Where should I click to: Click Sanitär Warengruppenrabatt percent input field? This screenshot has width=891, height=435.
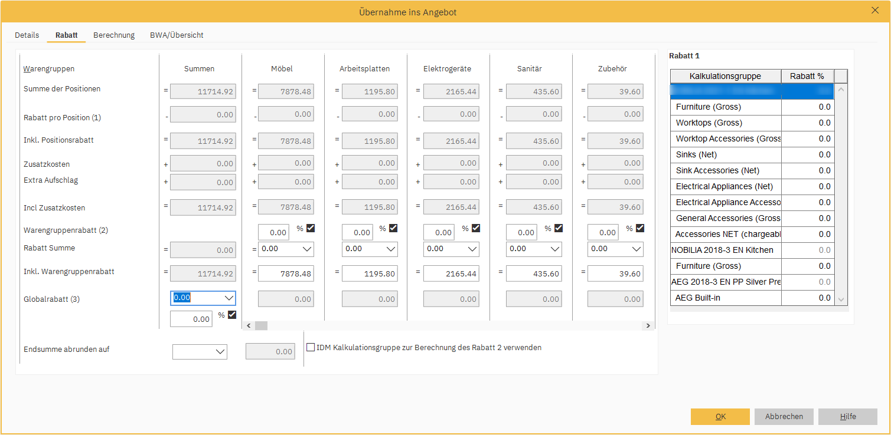[x=521, y=233]
